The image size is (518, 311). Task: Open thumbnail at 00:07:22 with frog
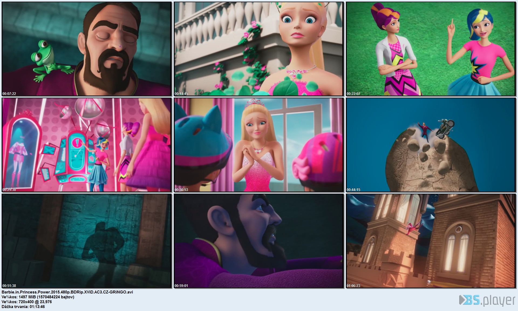87,49
